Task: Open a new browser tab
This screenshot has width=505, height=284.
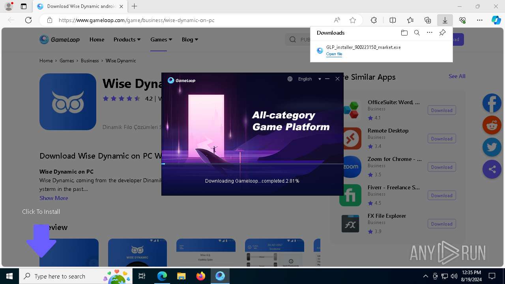Action: (x=135, y=6)
